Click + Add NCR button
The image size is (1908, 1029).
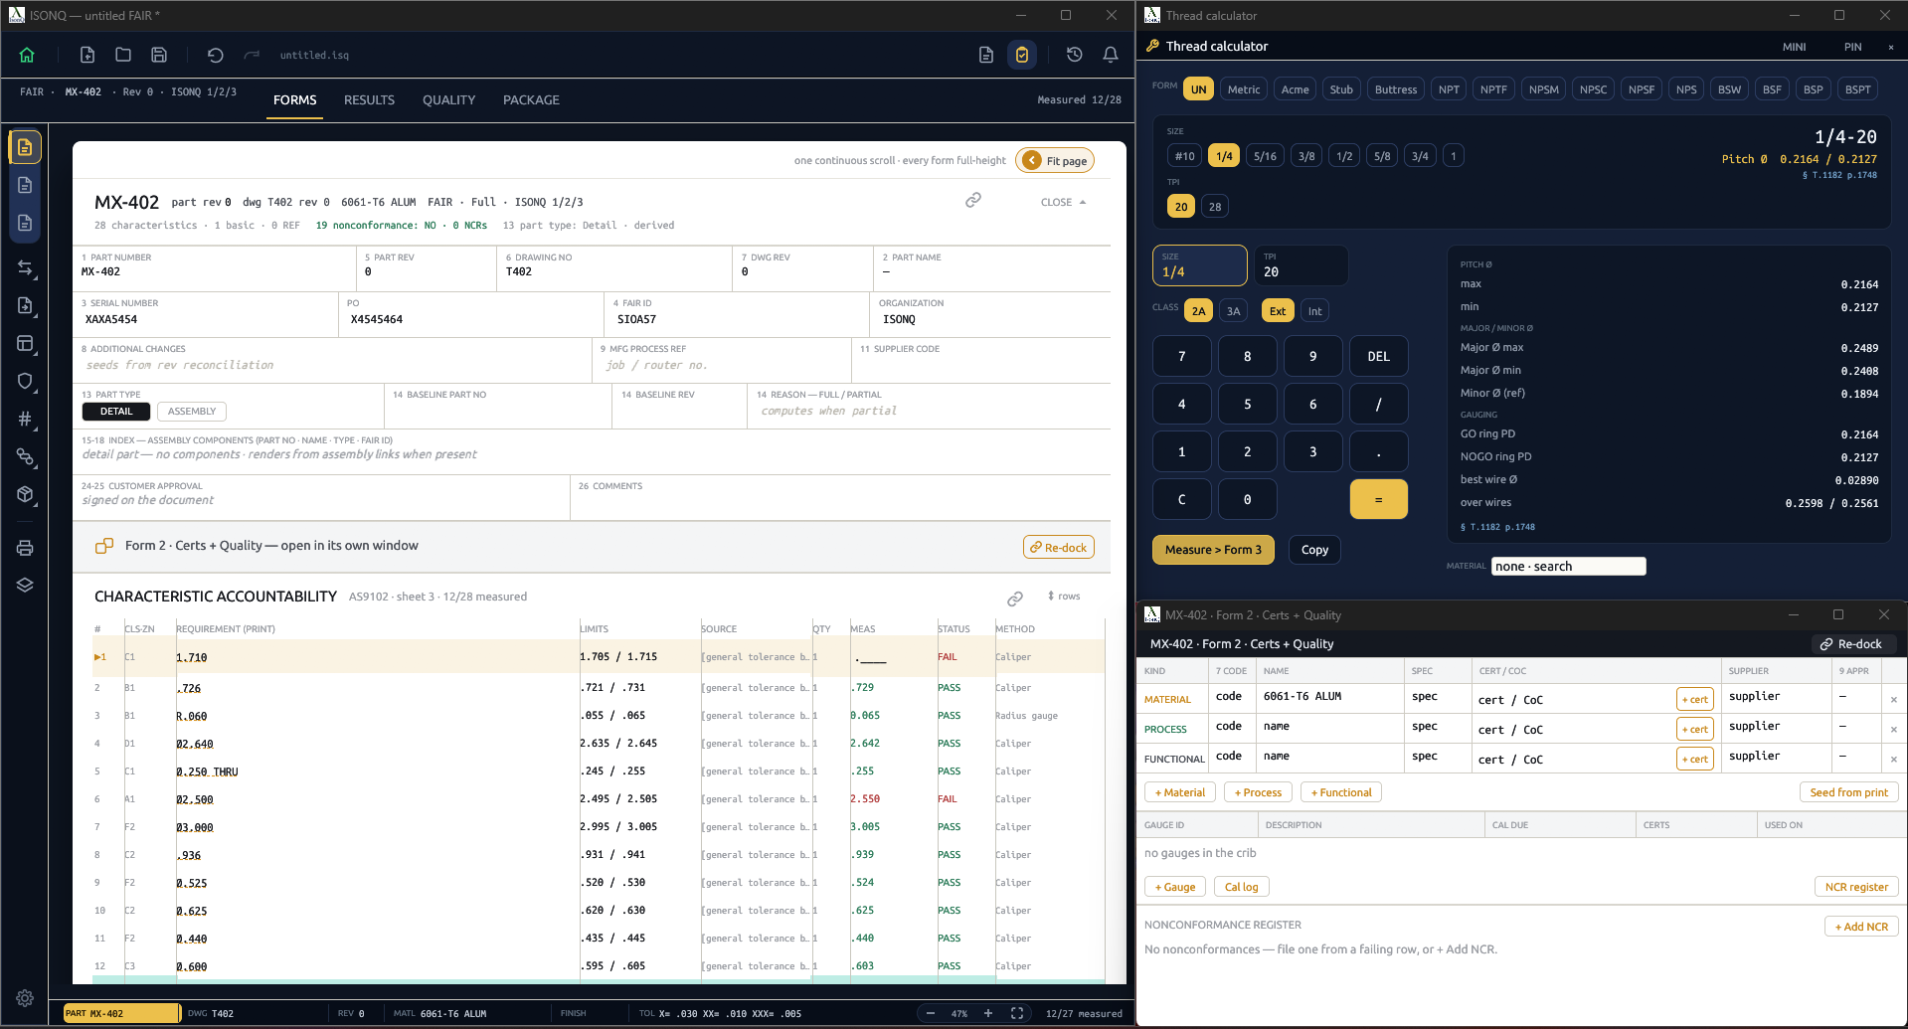[x=1861, y=927]
